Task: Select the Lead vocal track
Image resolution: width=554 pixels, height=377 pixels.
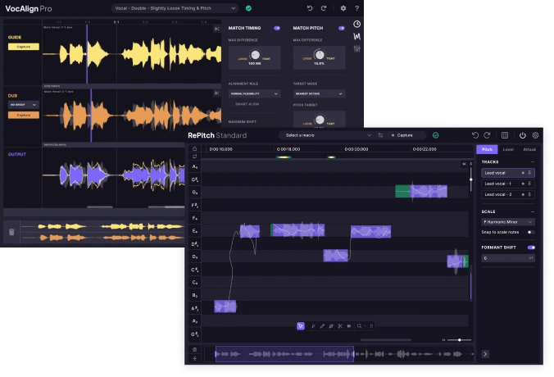Action: point(508,173)
